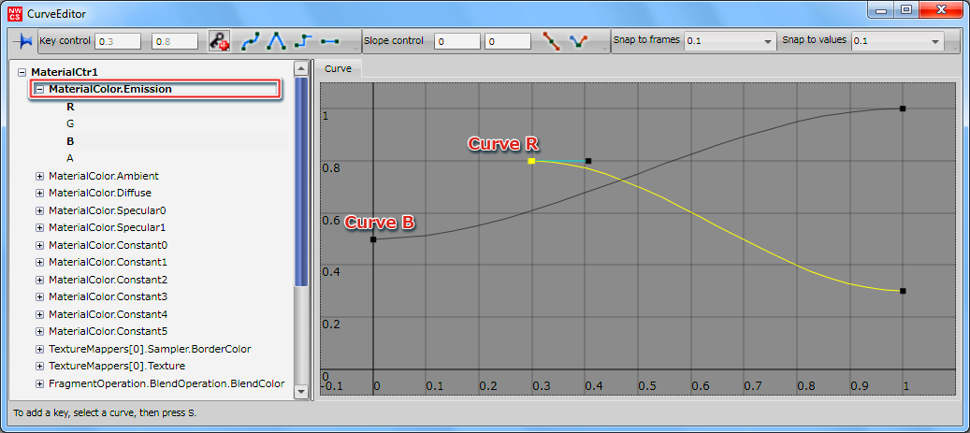Select Curve B end key at value 1
The height and width of the screenshot is (433, 970).
point(903,108)
